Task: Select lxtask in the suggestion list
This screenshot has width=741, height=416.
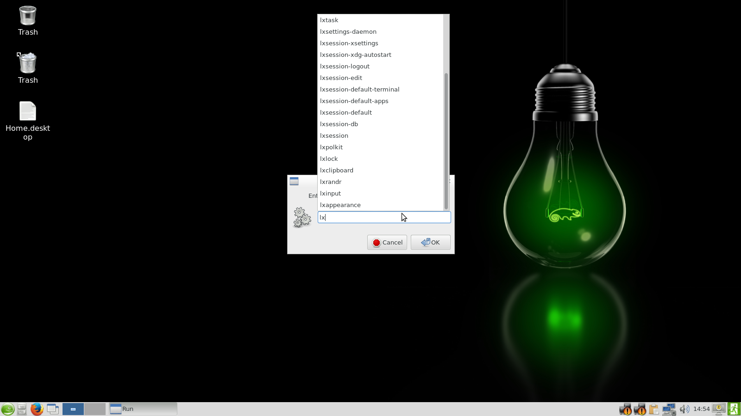Action: coord(329,20)
